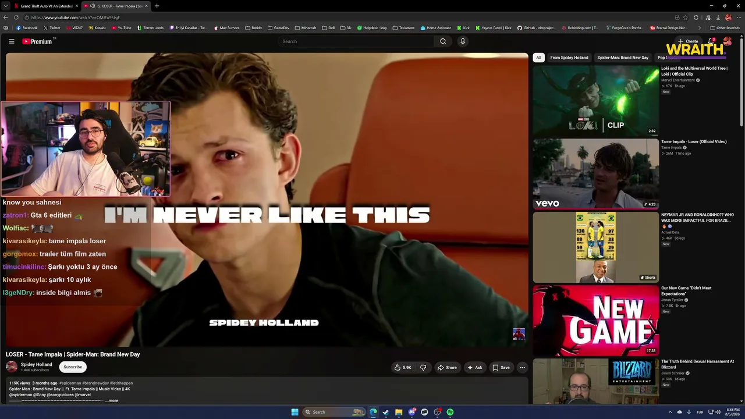Image resolution: width=745 pixels, height=419 pixels.
Task: Open File Explorer from taskbar
Action: pos(399,412)
